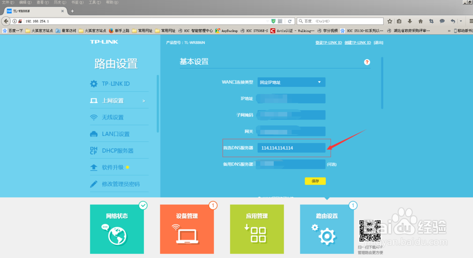Open 最常访问 bookmark folder

tap(66, 31)
